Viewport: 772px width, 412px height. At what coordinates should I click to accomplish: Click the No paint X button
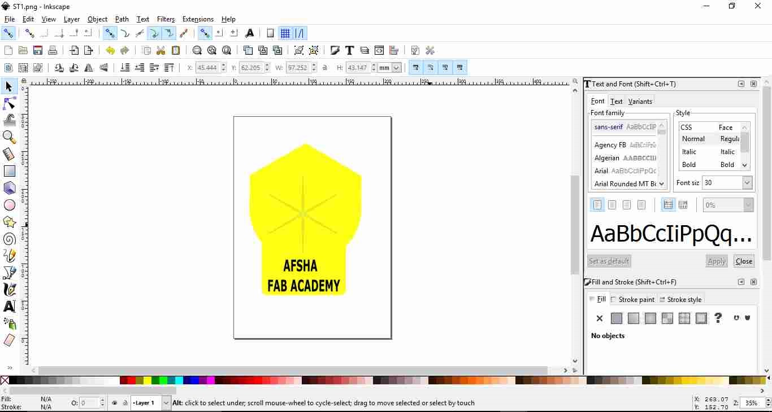[600, 318]
